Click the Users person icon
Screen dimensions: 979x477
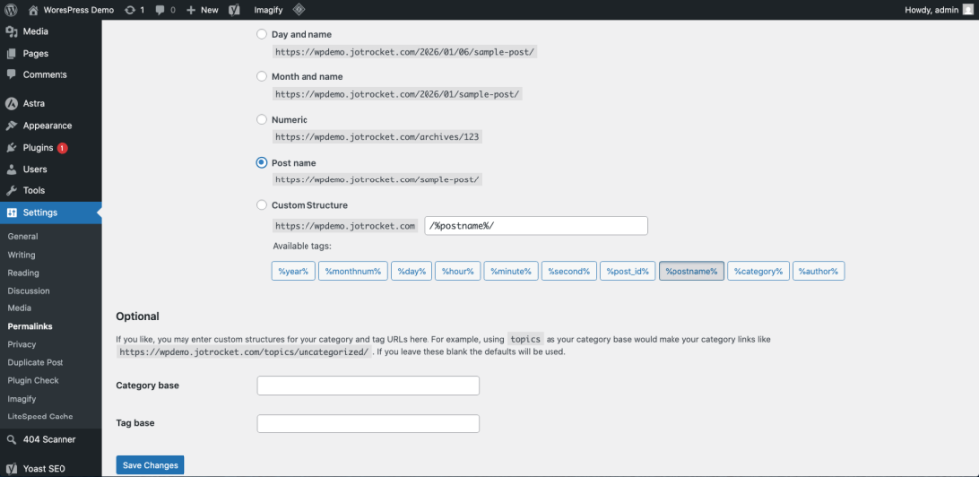(x=11, y=170)
